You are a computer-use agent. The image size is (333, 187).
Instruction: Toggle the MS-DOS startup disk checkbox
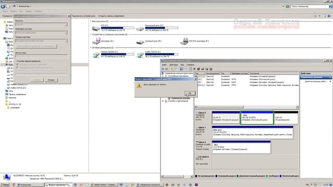[x=18, y=68]
